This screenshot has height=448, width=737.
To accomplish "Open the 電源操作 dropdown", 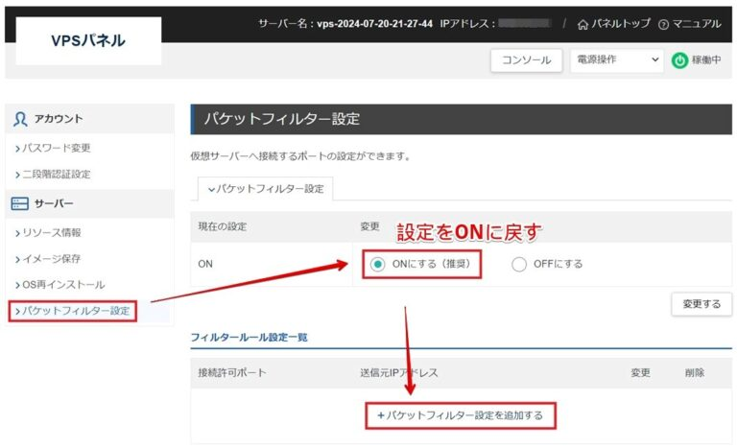I will [x=615, y=60].
